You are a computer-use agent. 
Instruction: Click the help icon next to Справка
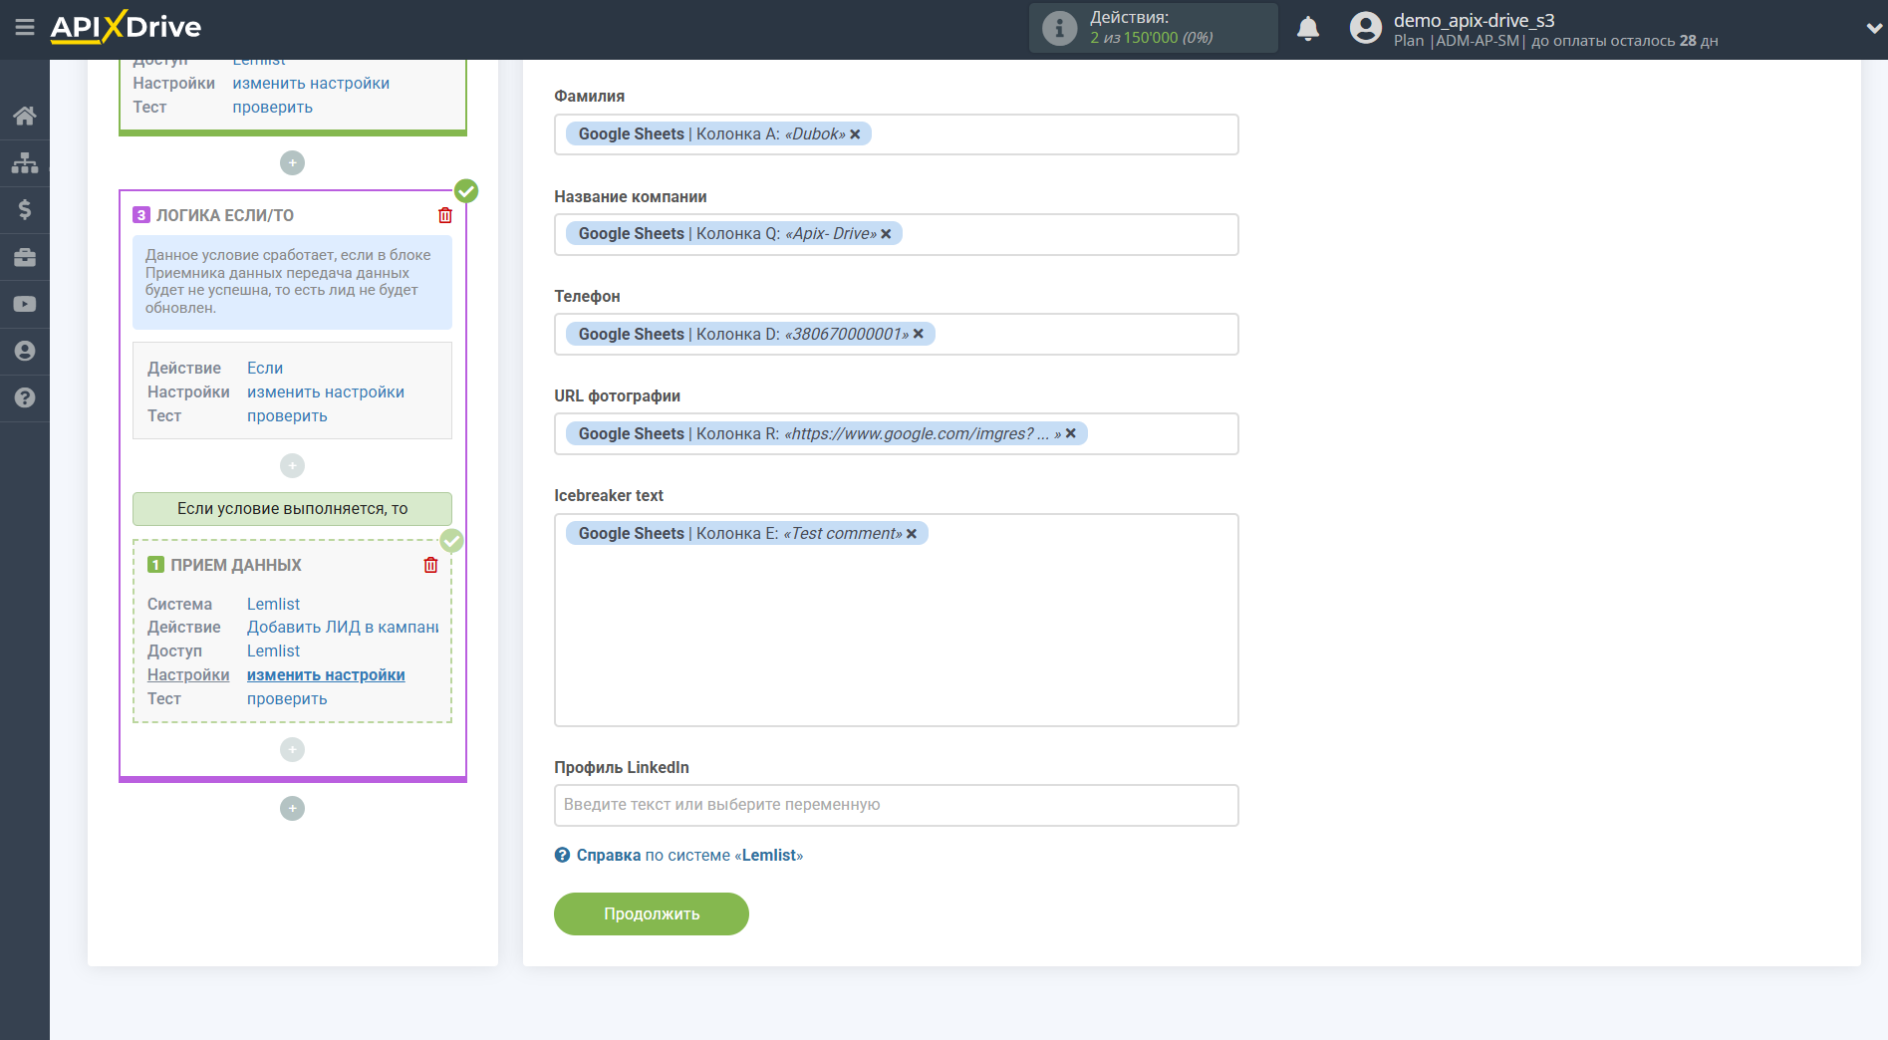(x=563, y=855)
